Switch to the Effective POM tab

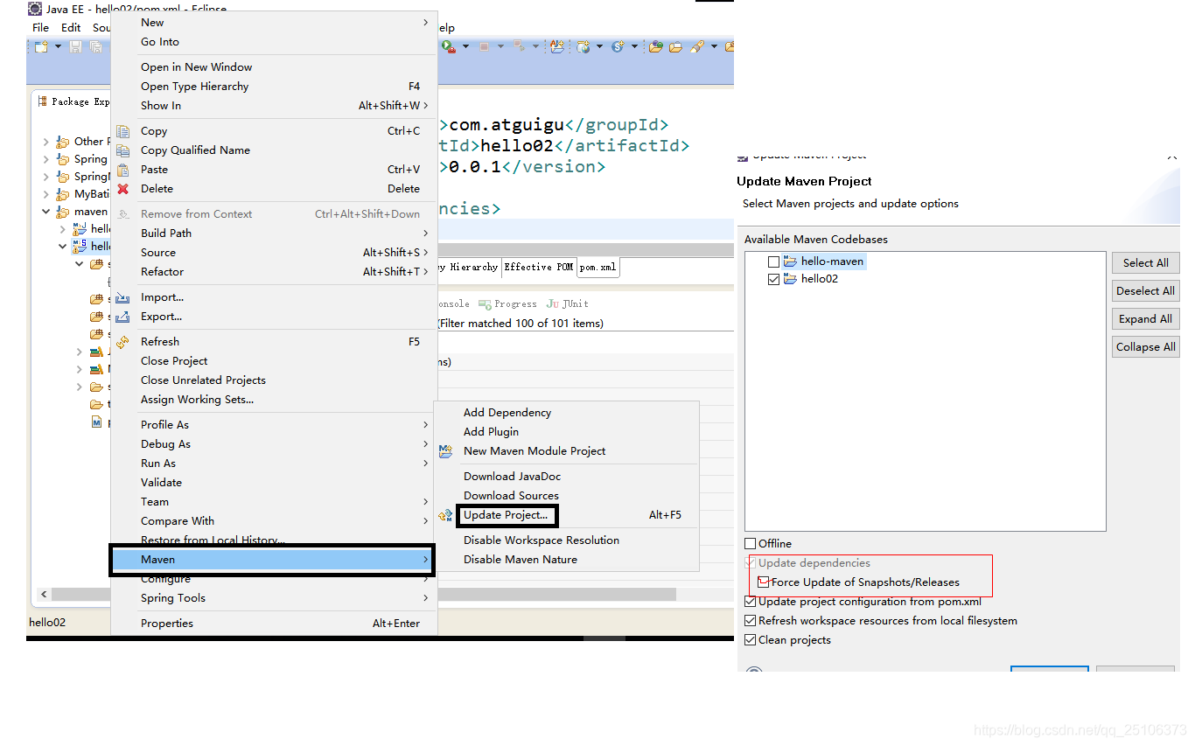(538, 268)
